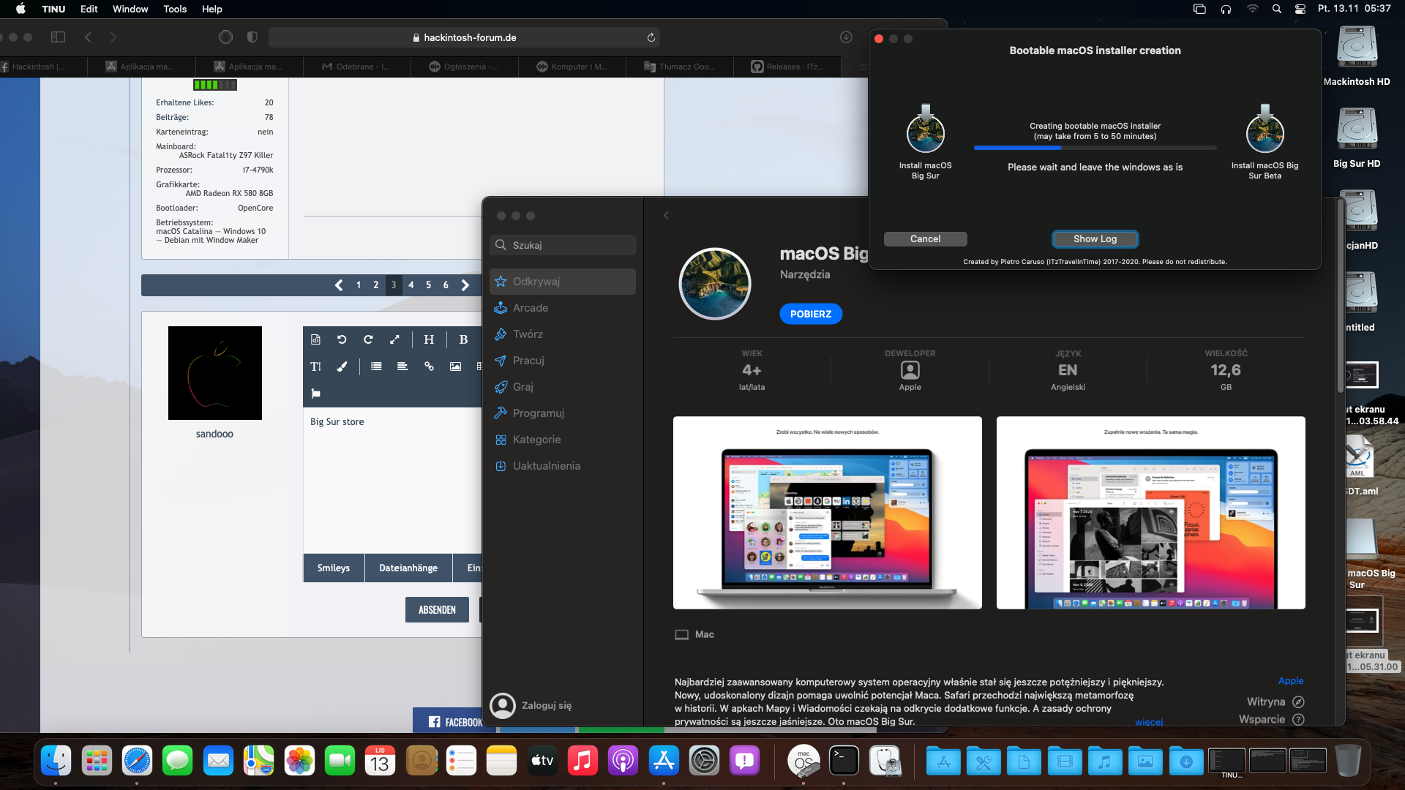Screen dimensions: 1405x790
Task: Open the text color paintbrush tool
Action: [x=342, y=366]
